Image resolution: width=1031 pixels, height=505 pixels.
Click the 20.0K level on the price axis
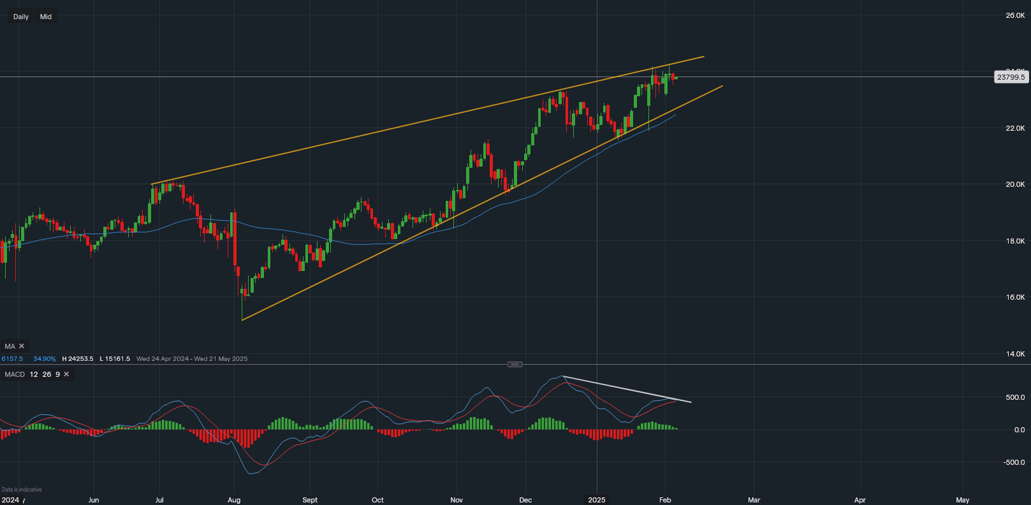(1015, 184)
